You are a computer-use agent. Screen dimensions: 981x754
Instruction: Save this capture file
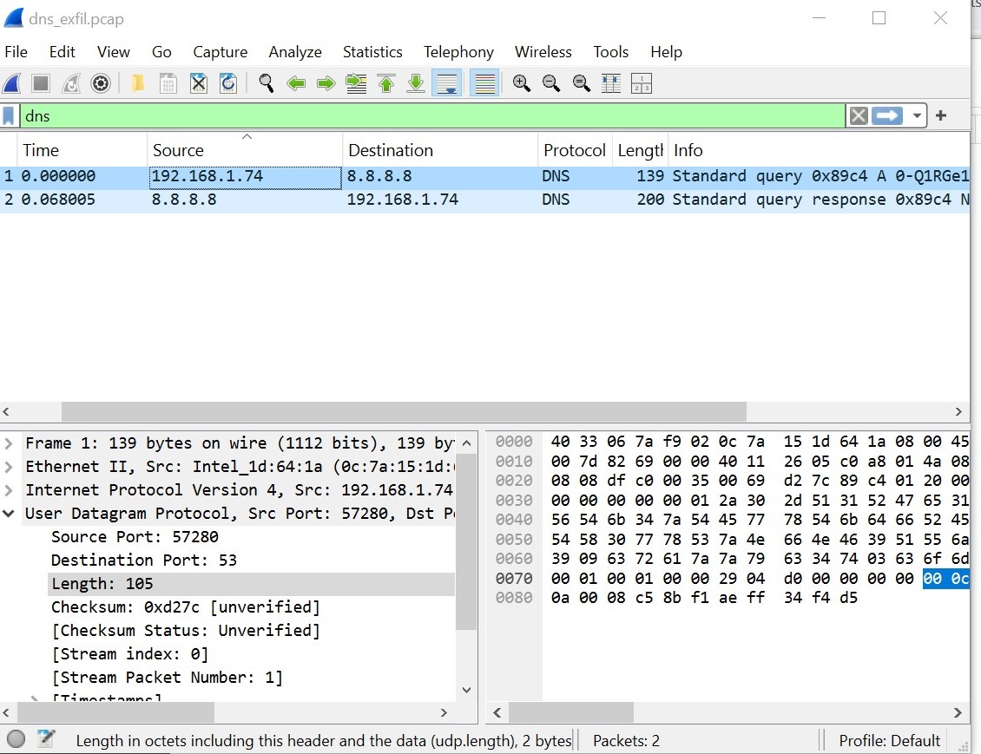pyautogui.click(x=168, y=83)
